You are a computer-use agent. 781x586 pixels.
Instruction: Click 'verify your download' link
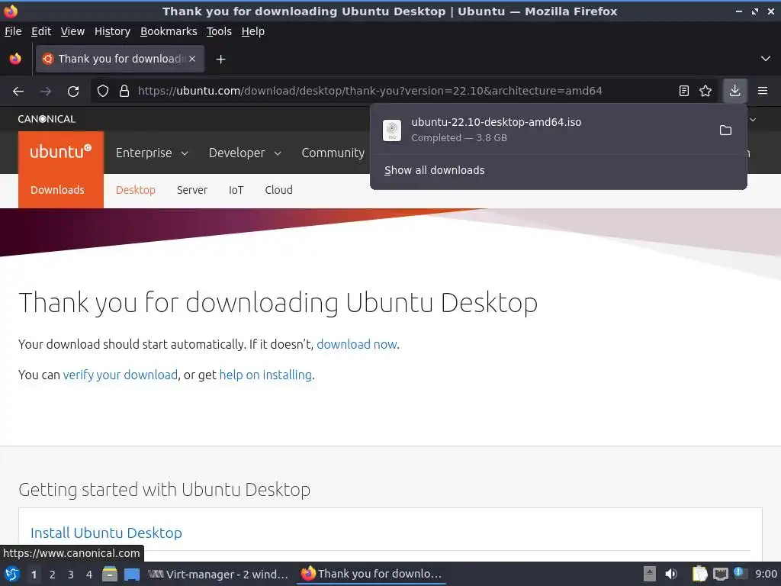pos(120,375)
